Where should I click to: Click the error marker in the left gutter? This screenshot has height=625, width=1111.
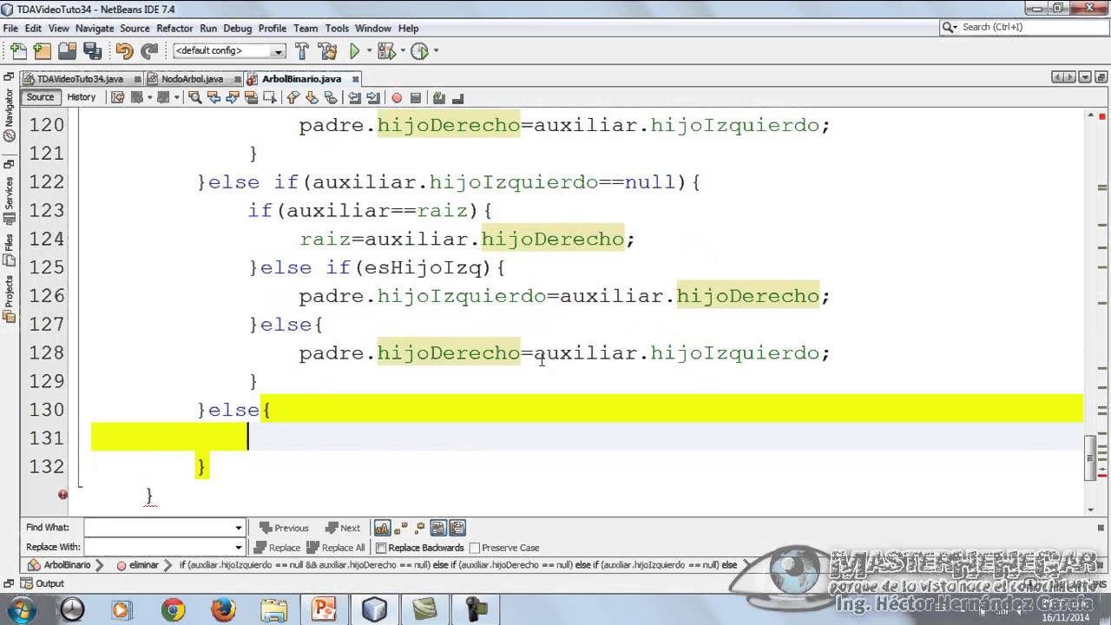[62, 495]
